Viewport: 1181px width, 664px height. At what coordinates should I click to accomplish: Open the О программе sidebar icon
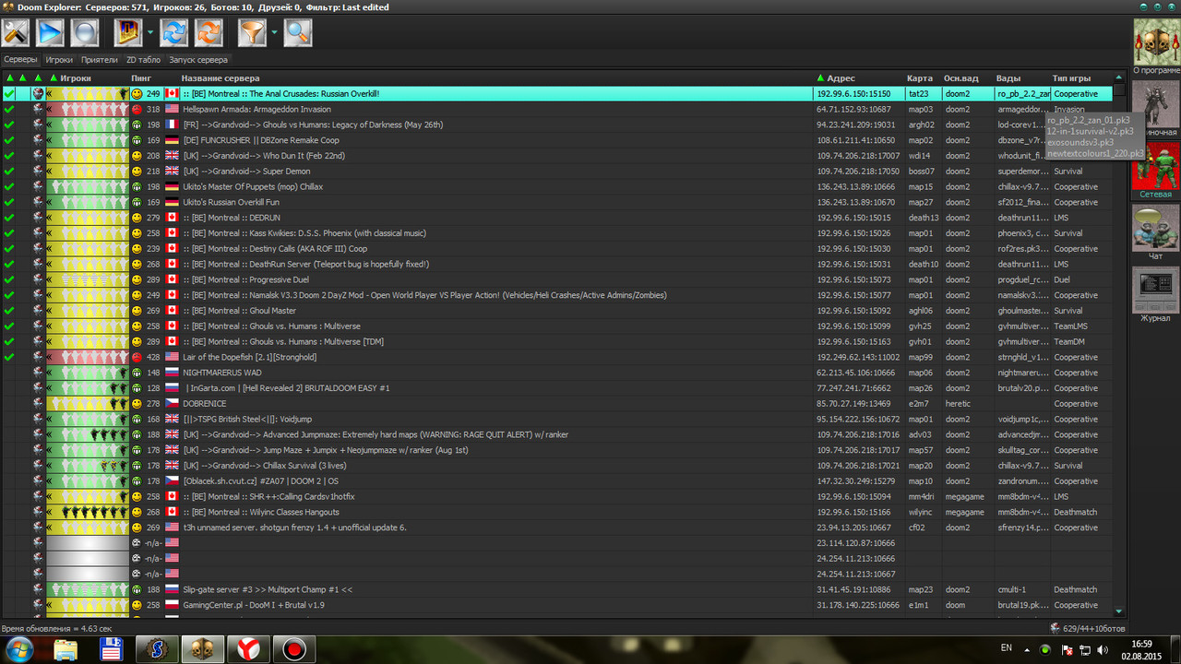[1156, 45]
